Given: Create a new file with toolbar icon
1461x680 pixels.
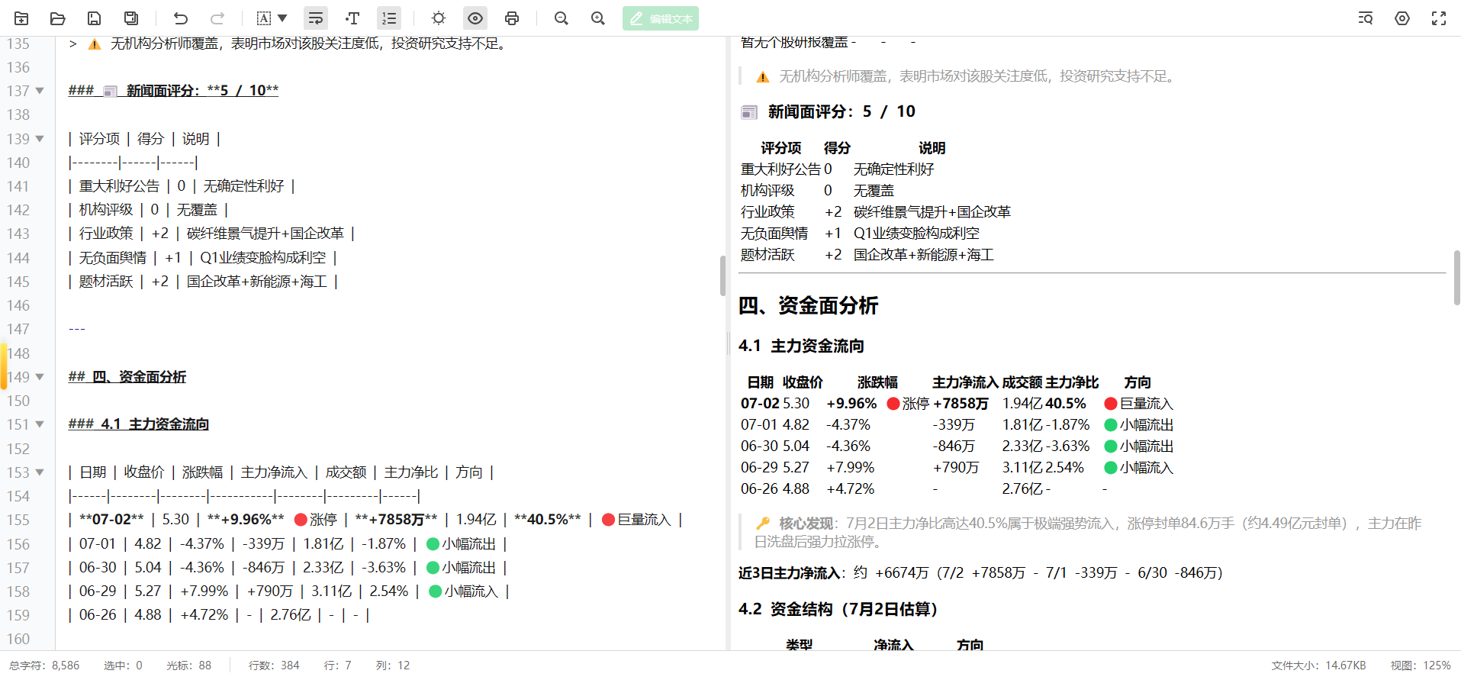Looking at the screenshot, I should pos(21,18).
